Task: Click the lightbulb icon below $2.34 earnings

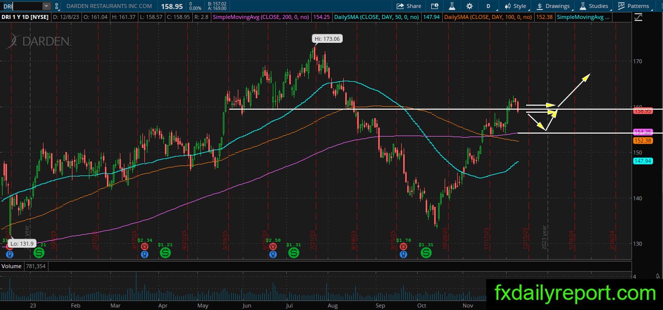Action: (145, 254)
